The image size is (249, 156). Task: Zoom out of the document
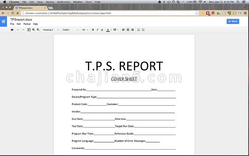pyautogui.click(x=38, y=30)
